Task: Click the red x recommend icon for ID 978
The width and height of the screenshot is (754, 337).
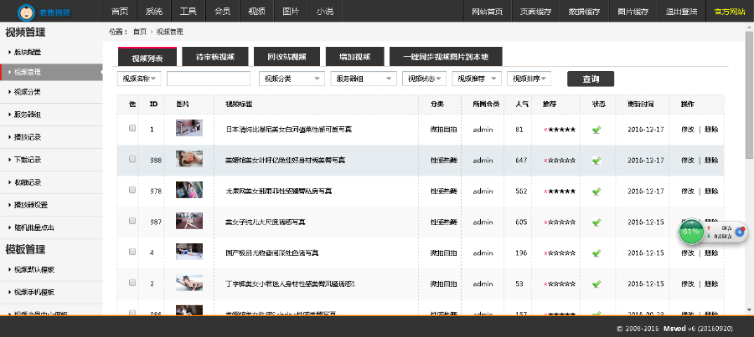Action: pos(545,191)
